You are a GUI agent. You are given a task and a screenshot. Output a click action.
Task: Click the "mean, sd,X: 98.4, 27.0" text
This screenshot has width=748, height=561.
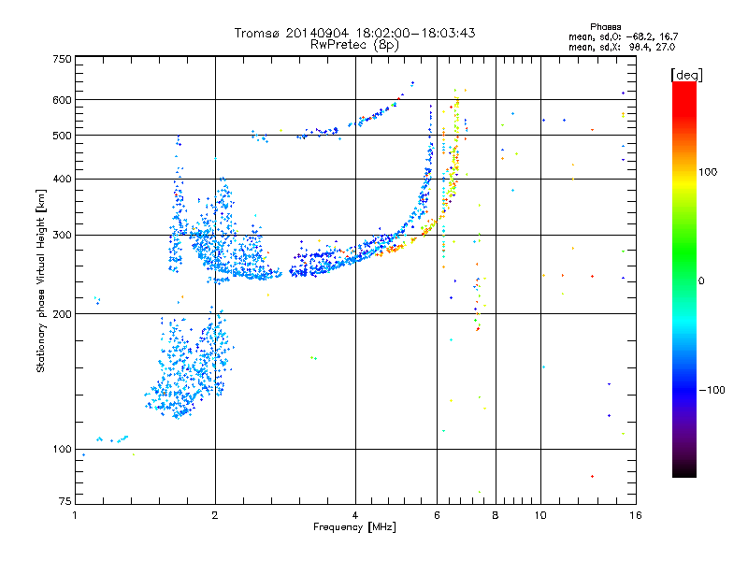622,47
